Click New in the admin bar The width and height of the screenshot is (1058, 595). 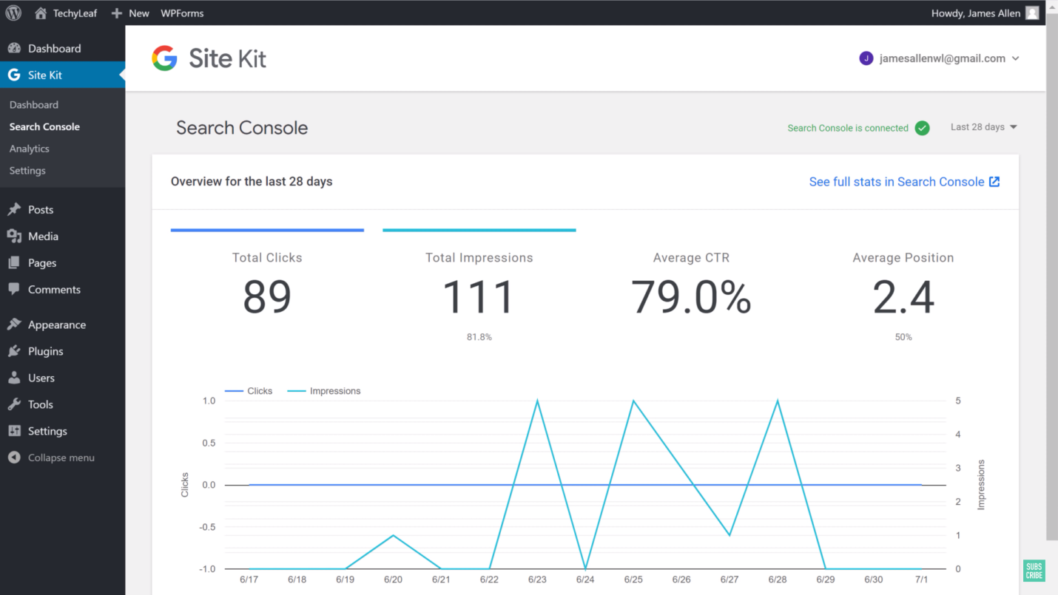click(x=138, y=13)
